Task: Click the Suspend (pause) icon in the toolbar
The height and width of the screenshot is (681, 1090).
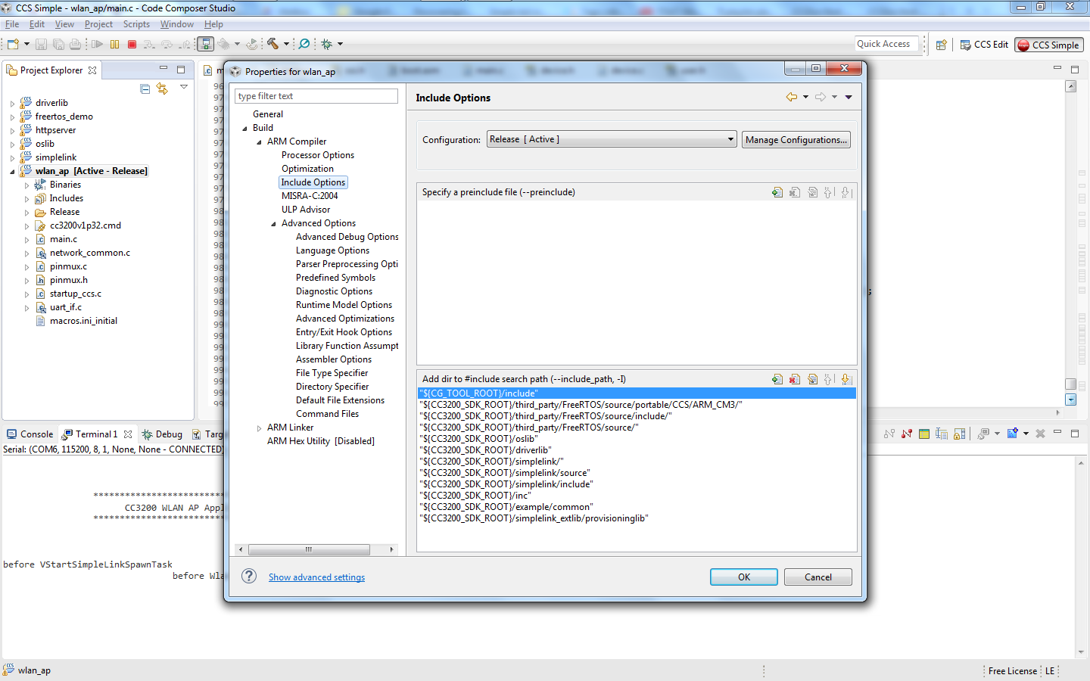Action: [115, 45]
